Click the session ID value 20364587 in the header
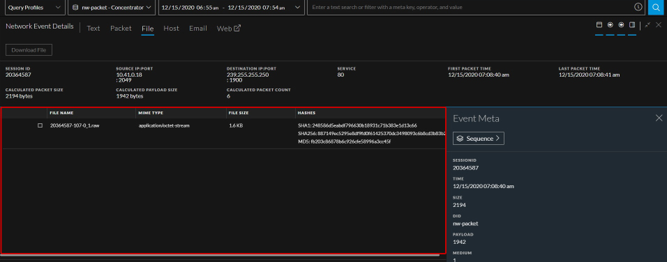 18,75
